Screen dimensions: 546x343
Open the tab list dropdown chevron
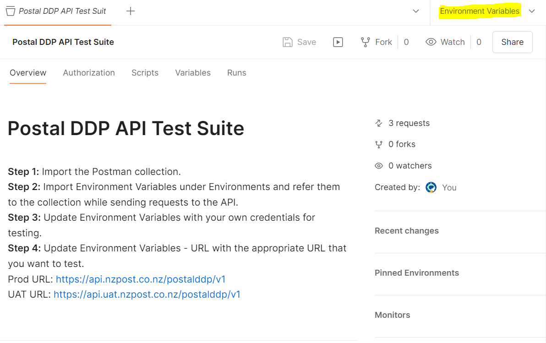[416, 11]
